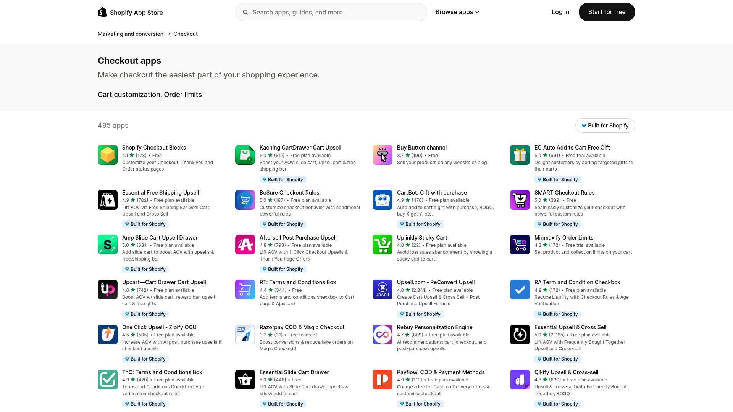Image resolution: width=733 pixels, height=412 pixels.
Task: Open CartBot robot app icon
Action: pos(383,200)
